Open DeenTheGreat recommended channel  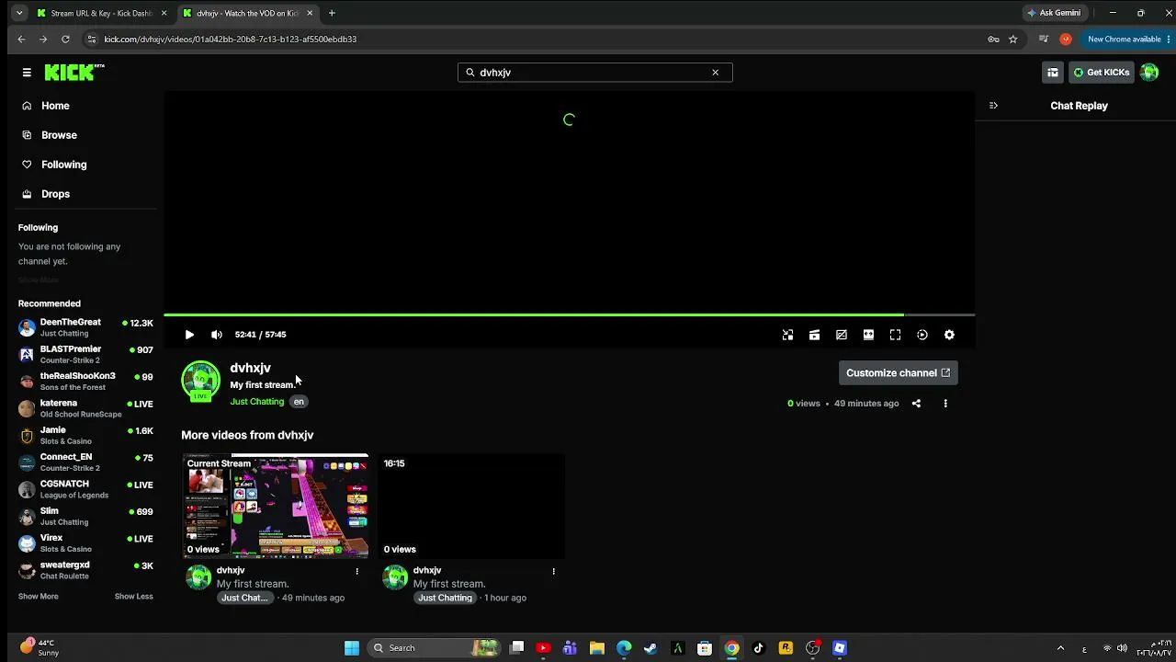[85, 327]
